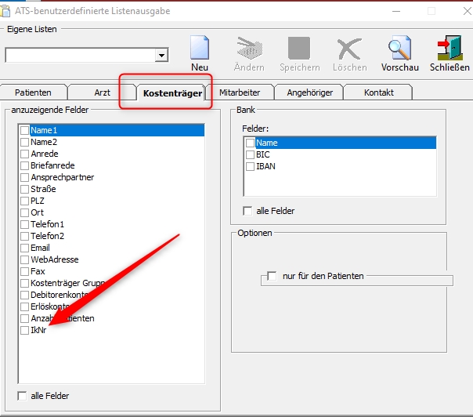The image size is (473, 417).
Task: Check the Email field checkbox
Action: (25, 248)
